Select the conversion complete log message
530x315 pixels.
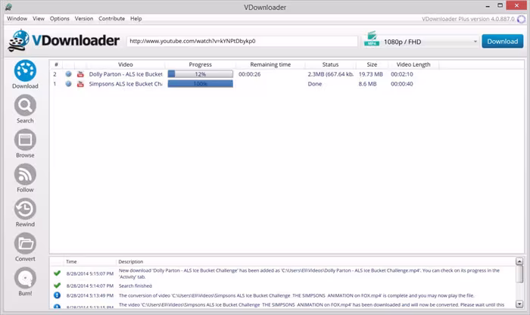[x=297, y=295]
